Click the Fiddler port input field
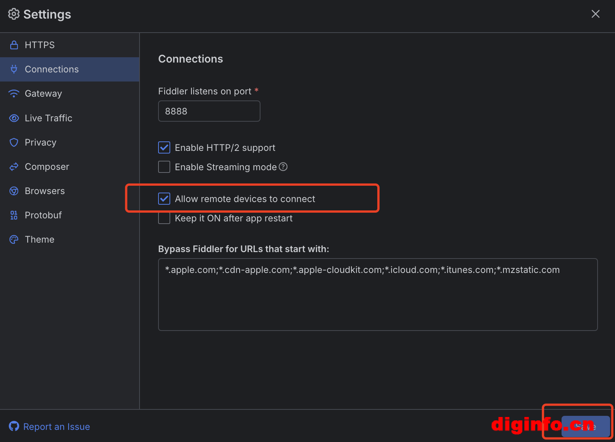The width and height of the screenshot is (615, 442). click(209, 111)
